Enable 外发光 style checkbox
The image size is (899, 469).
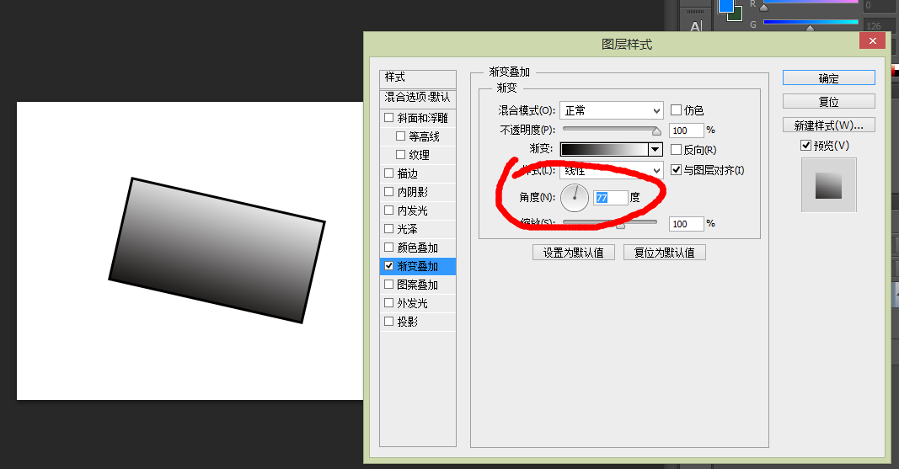click(388, 303)
